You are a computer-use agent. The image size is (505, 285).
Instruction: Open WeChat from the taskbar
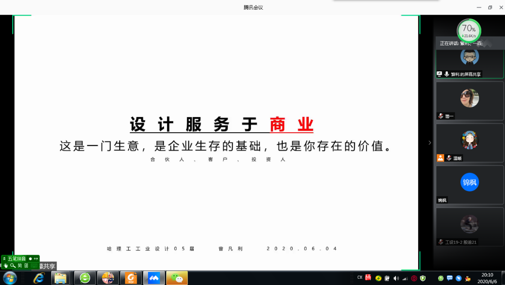tap(177, 278)
